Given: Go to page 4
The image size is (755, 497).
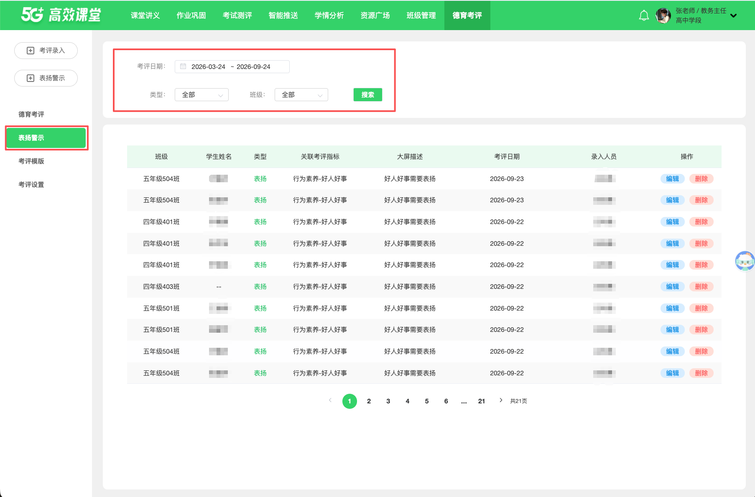Looking at the screenshot, I should click(408, 401).
